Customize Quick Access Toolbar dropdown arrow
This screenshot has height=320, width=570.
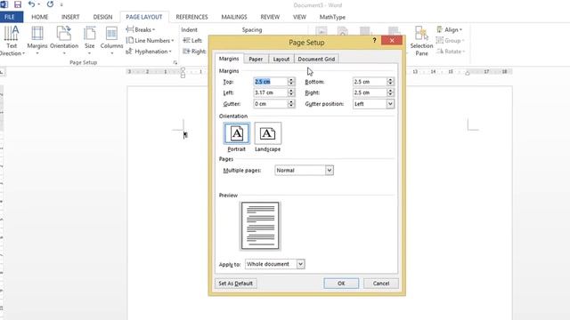click(x=61, y=4)
